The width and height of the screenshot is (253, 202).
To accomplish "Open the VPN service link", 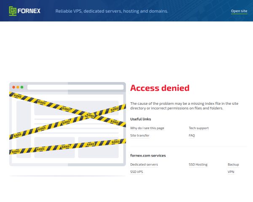I will pos(231,172).
